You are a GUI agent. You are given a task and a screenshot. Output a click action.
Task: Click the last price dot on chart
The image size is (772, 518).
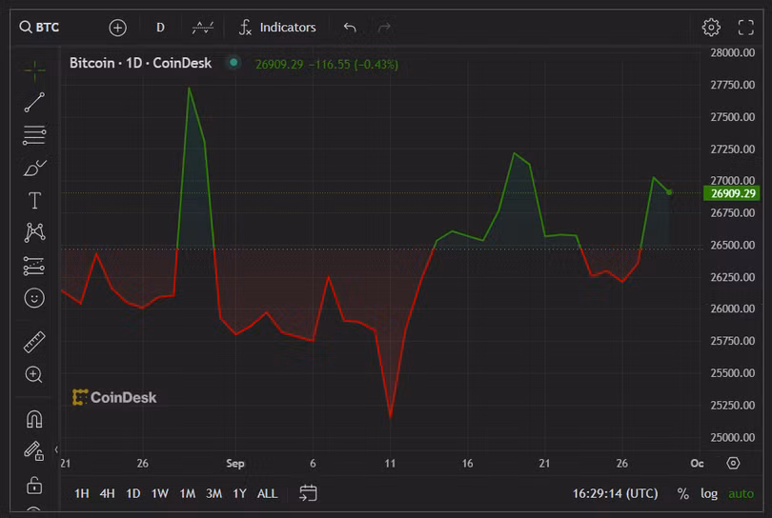point(669,192)
